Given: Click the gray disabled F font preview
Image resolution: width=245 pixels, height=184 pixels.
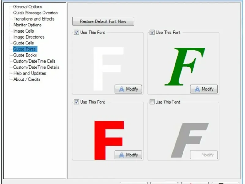Looking at the screenshot, I should 190,140.
